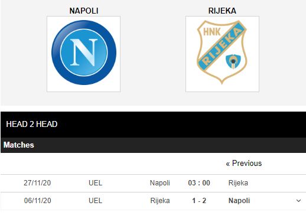Select the NAPOLI team name heading
Image resolution: width=306 pixels, height=222 pixels.
coord(84,11)
